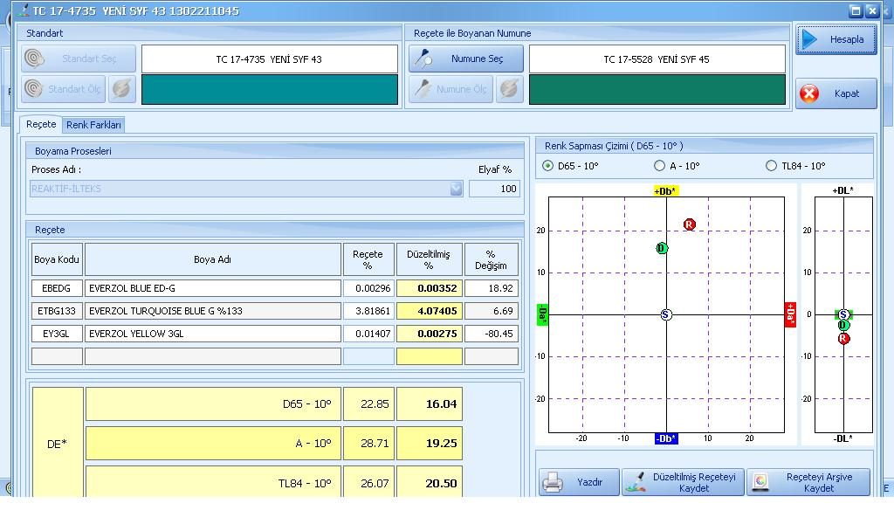Click the S marker at plot center

click(666, 314)
